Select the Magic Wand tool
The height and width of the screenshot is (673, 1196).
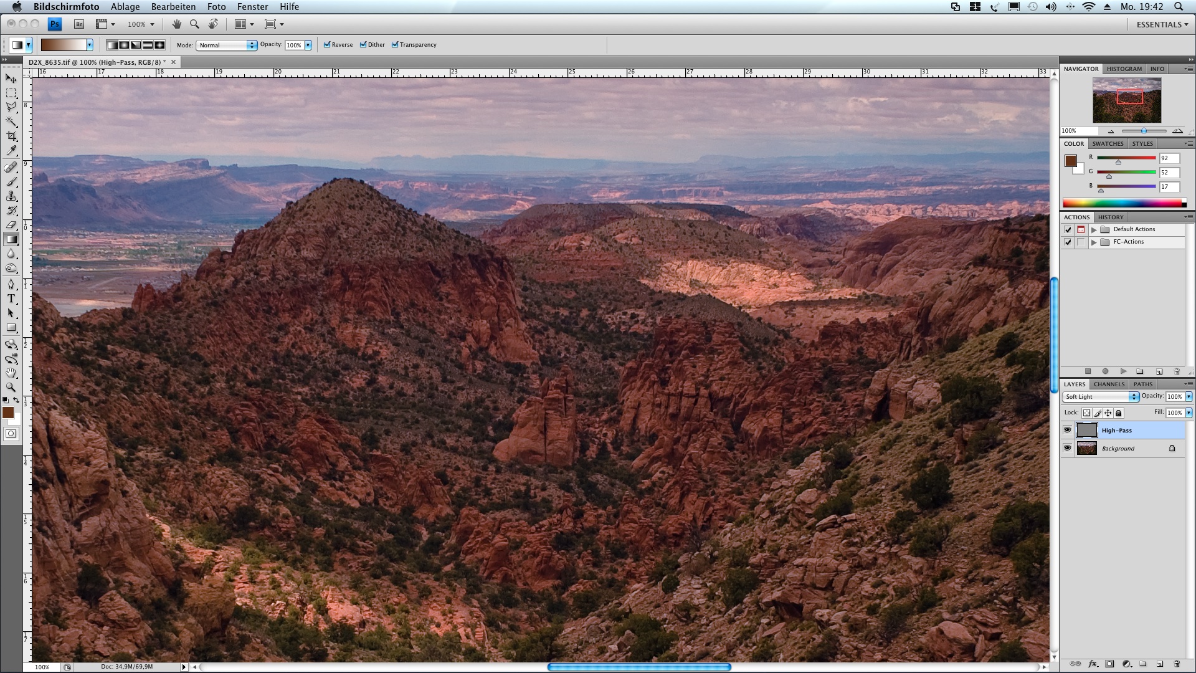tap(11, 122)
